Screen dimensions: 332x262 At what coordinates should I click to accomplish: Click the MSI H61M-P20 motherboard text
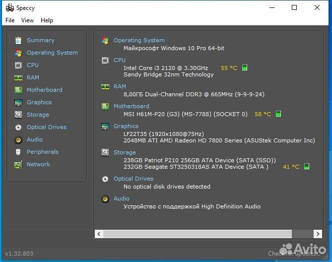point(186,114)
